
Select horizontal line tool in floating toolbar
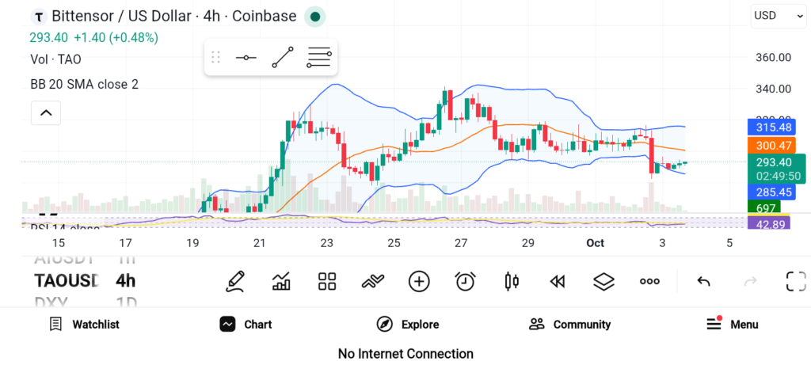click(x=246, y=57)
